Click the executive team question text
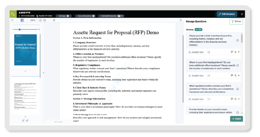This screenshot has height=137, width=260. [x=211, y=111]
